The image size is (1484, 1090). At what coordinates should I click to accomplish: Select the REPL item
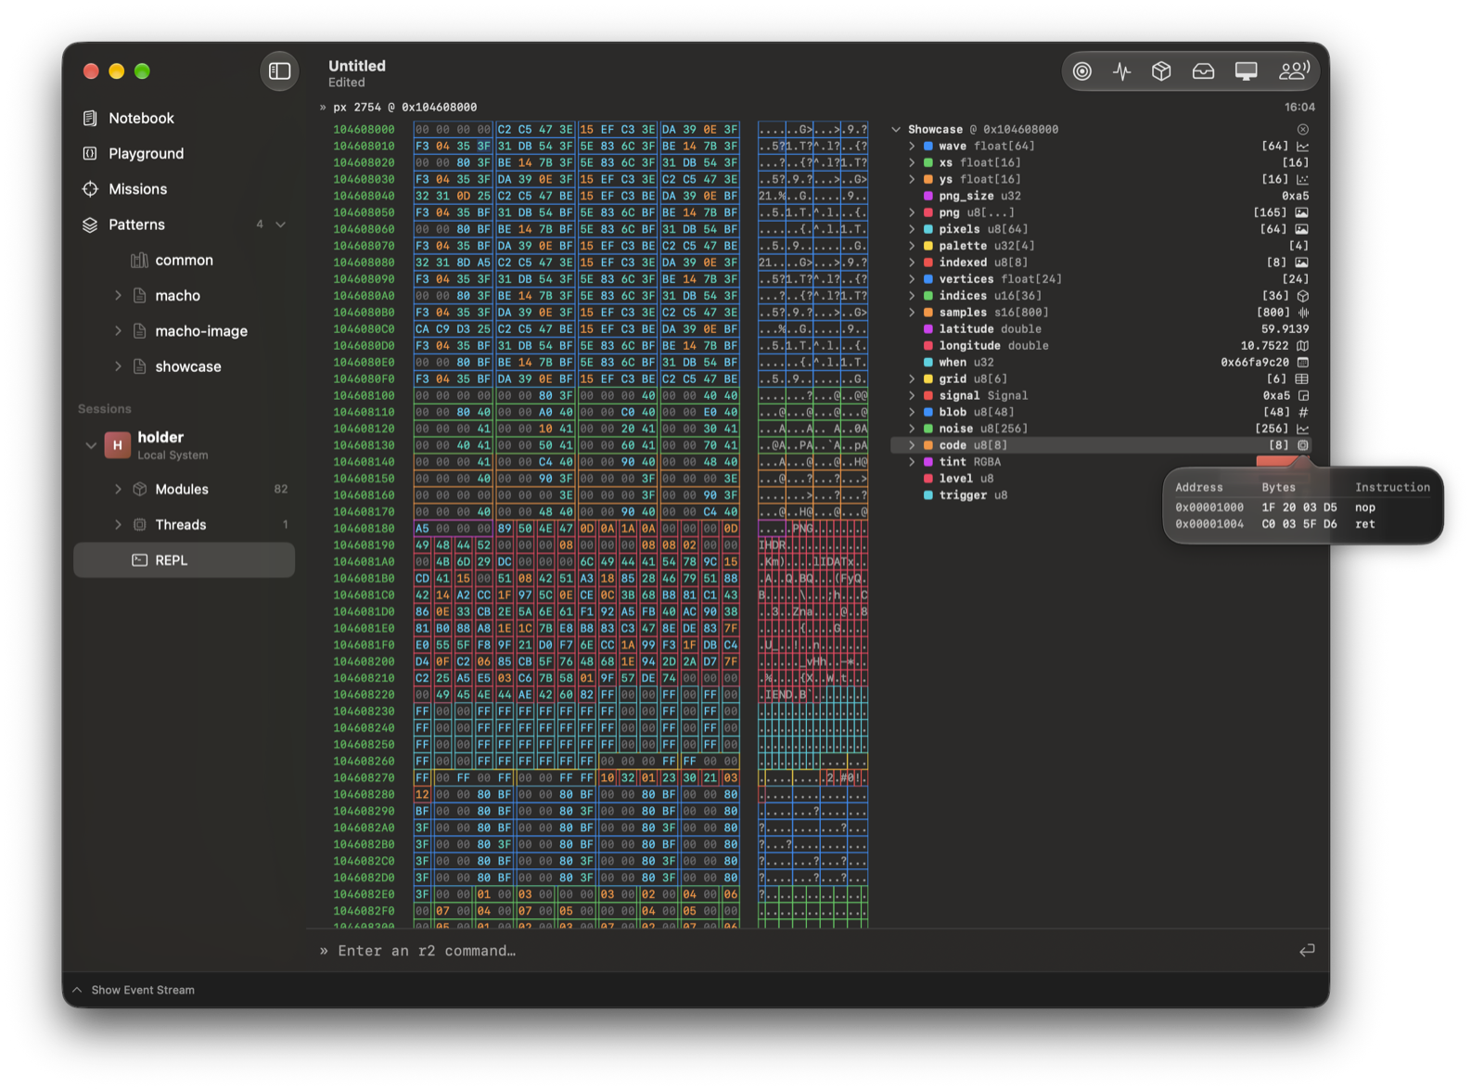pos(184,560)
